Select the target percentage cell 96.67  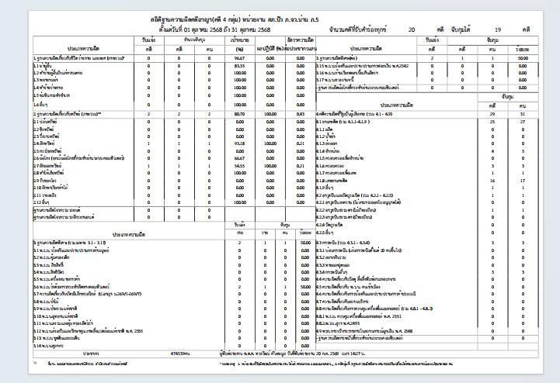pyautogui.click(x=240, y=58)
